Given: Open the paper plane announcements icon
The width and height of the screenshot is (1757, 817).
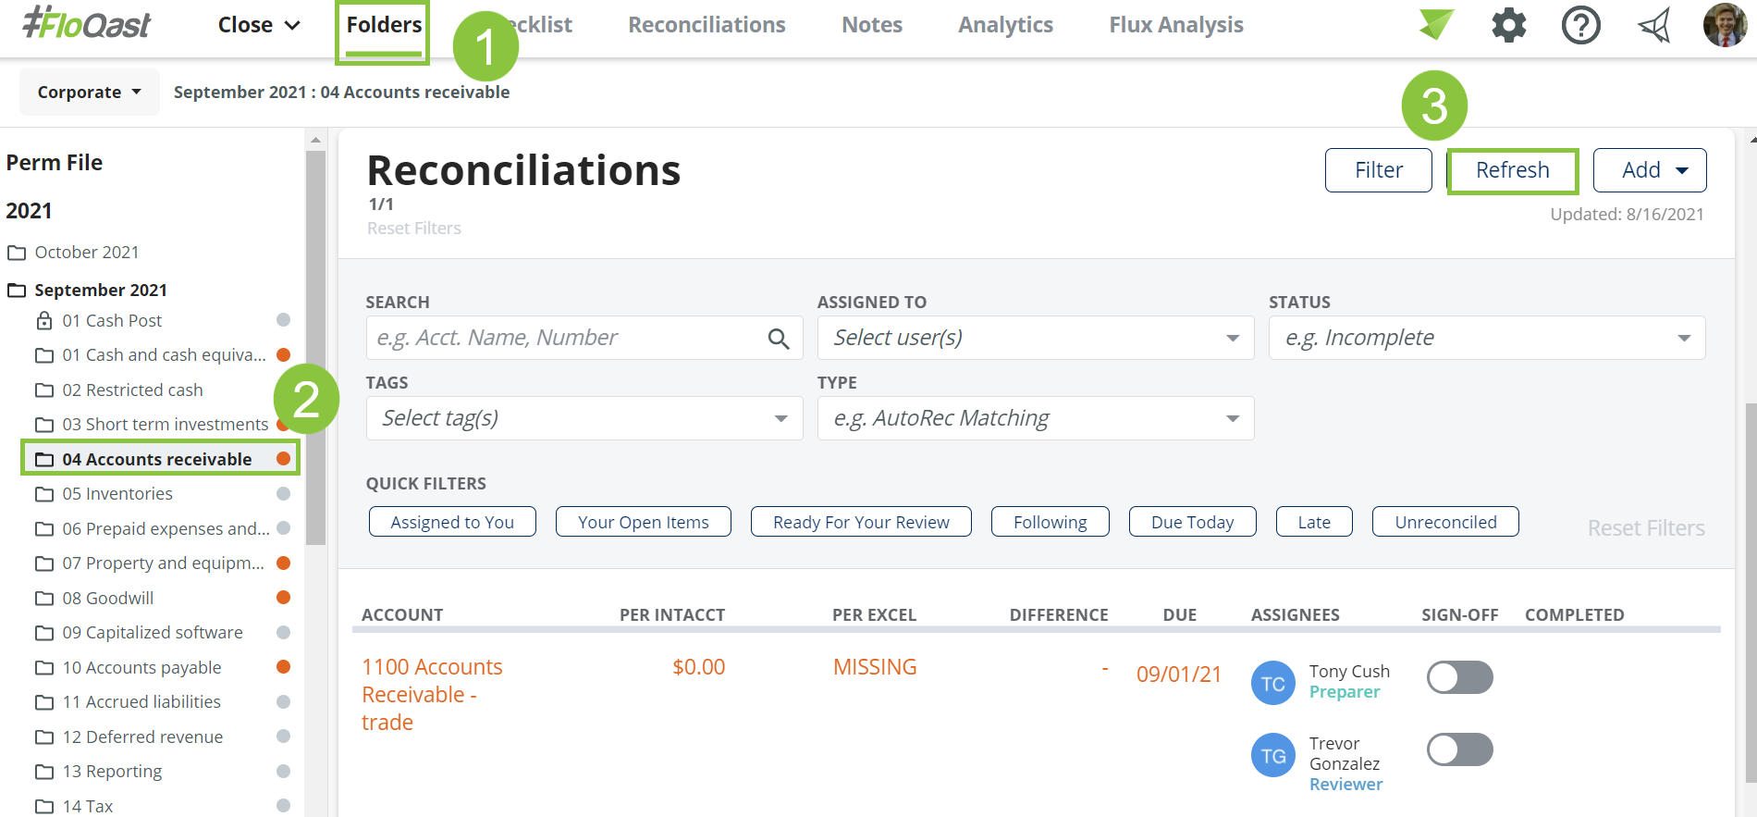Looking at the screenshot, I should coord(1654,25).
